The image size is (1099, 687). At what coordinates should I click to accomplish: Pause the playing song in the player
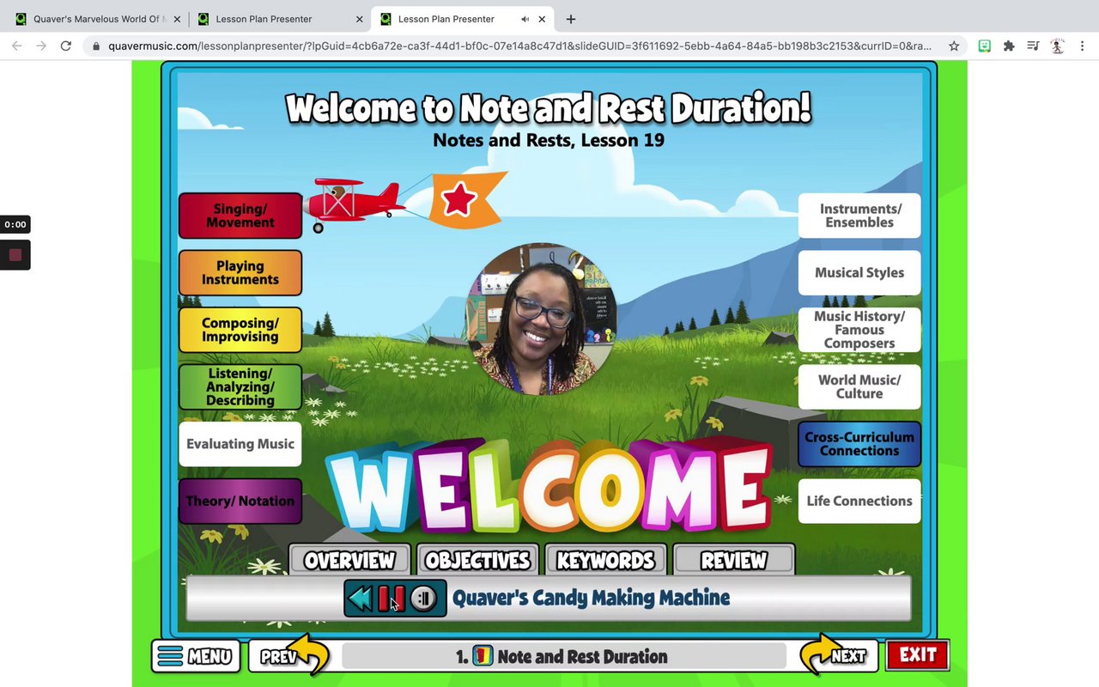click(x=391, y=599)
